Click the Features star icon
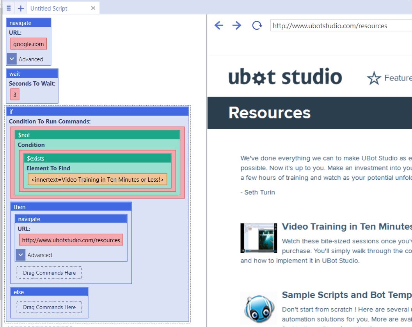The image size is (412, 327). (374, 78)
